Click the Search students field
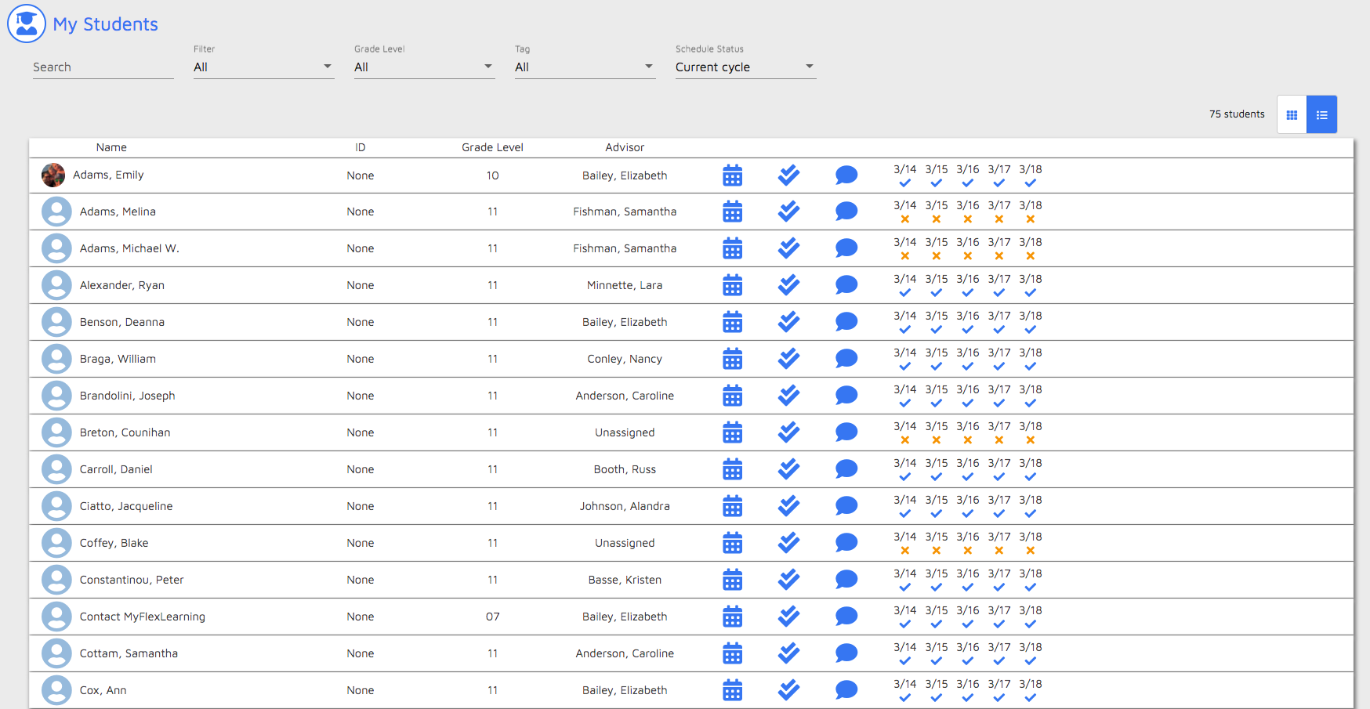This screenshot has width=1370, height=709. [103, 67]
